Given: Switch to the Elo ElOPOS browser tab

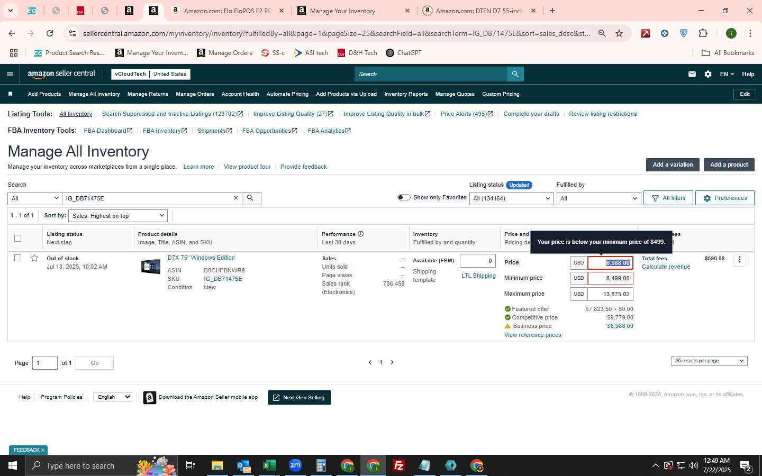Looking at the screenshot, I should point(226,11).
